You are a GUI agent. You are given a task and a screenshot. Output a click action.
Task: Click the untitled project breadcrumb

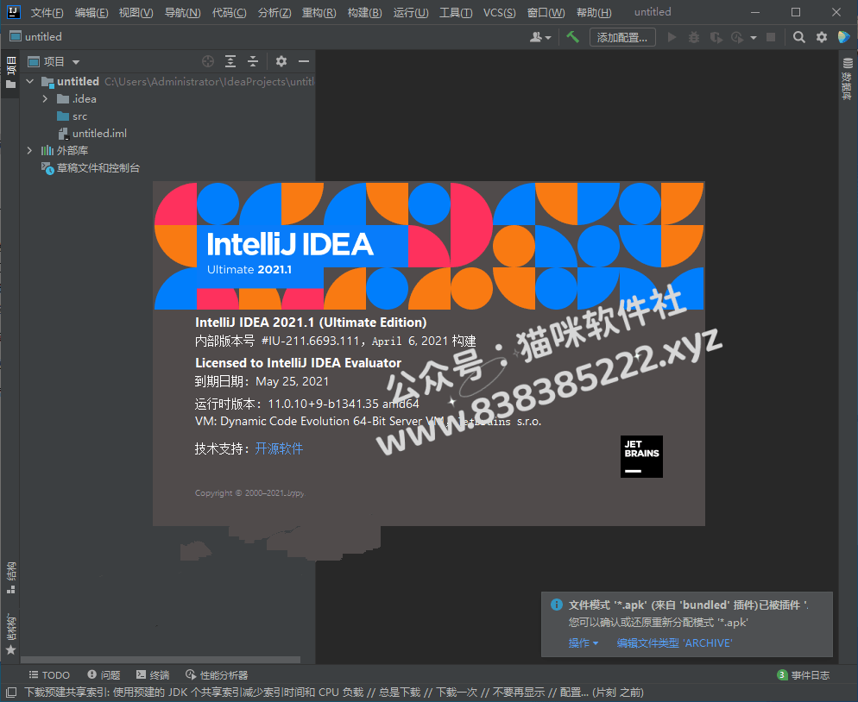coord(36,36)
